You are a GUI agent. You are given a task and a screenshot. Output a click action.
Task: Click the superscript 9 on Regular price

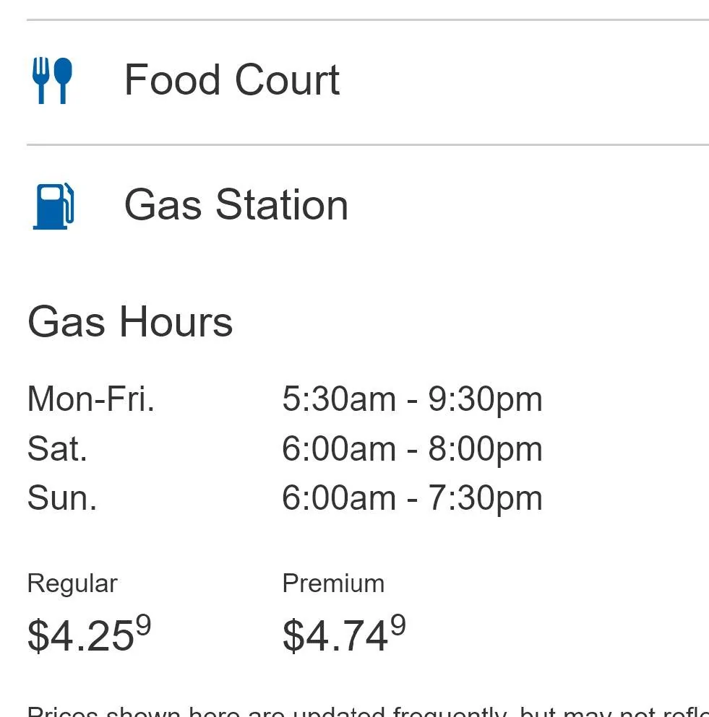pyautogui.click(x=143, y=625)
